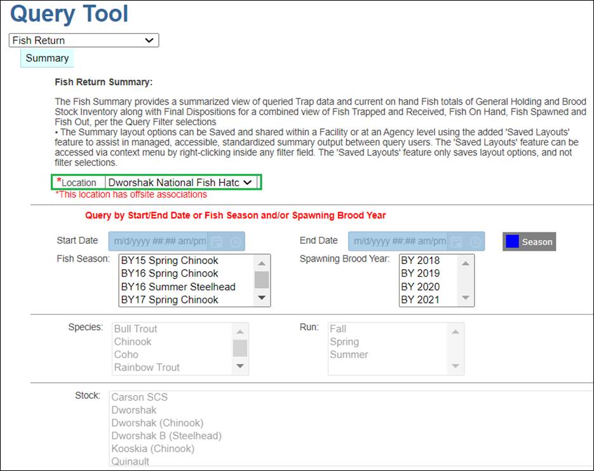This screenshot has height=471, width=594.
Task: Select BY 2020 in Spawning Brood Year
Action: [x=420, y=287]
